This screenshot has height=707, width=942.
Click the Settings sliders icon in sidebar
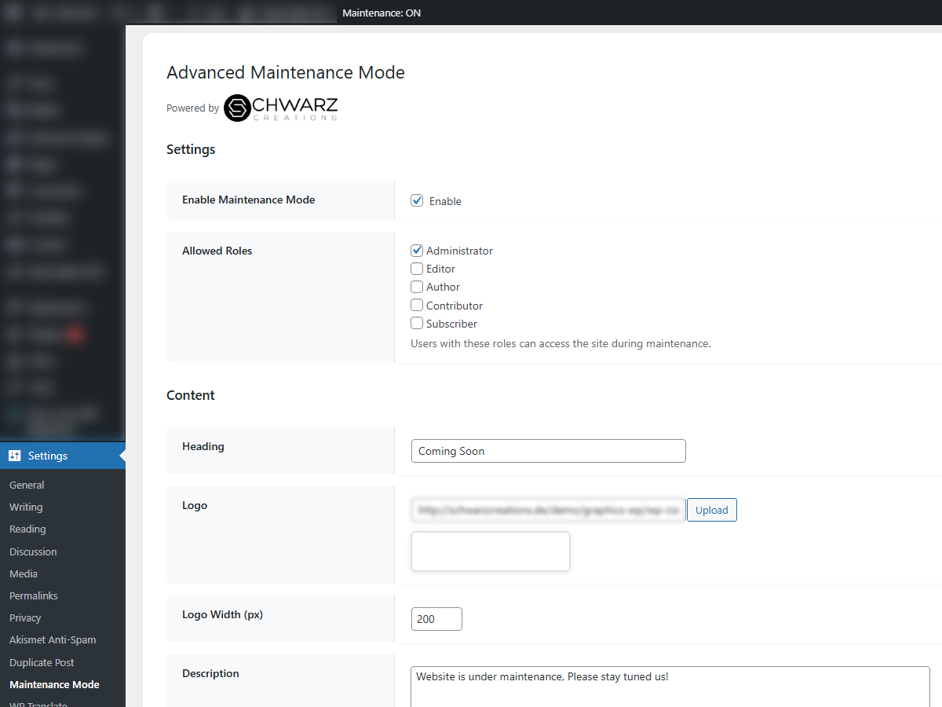coord(14,456)
